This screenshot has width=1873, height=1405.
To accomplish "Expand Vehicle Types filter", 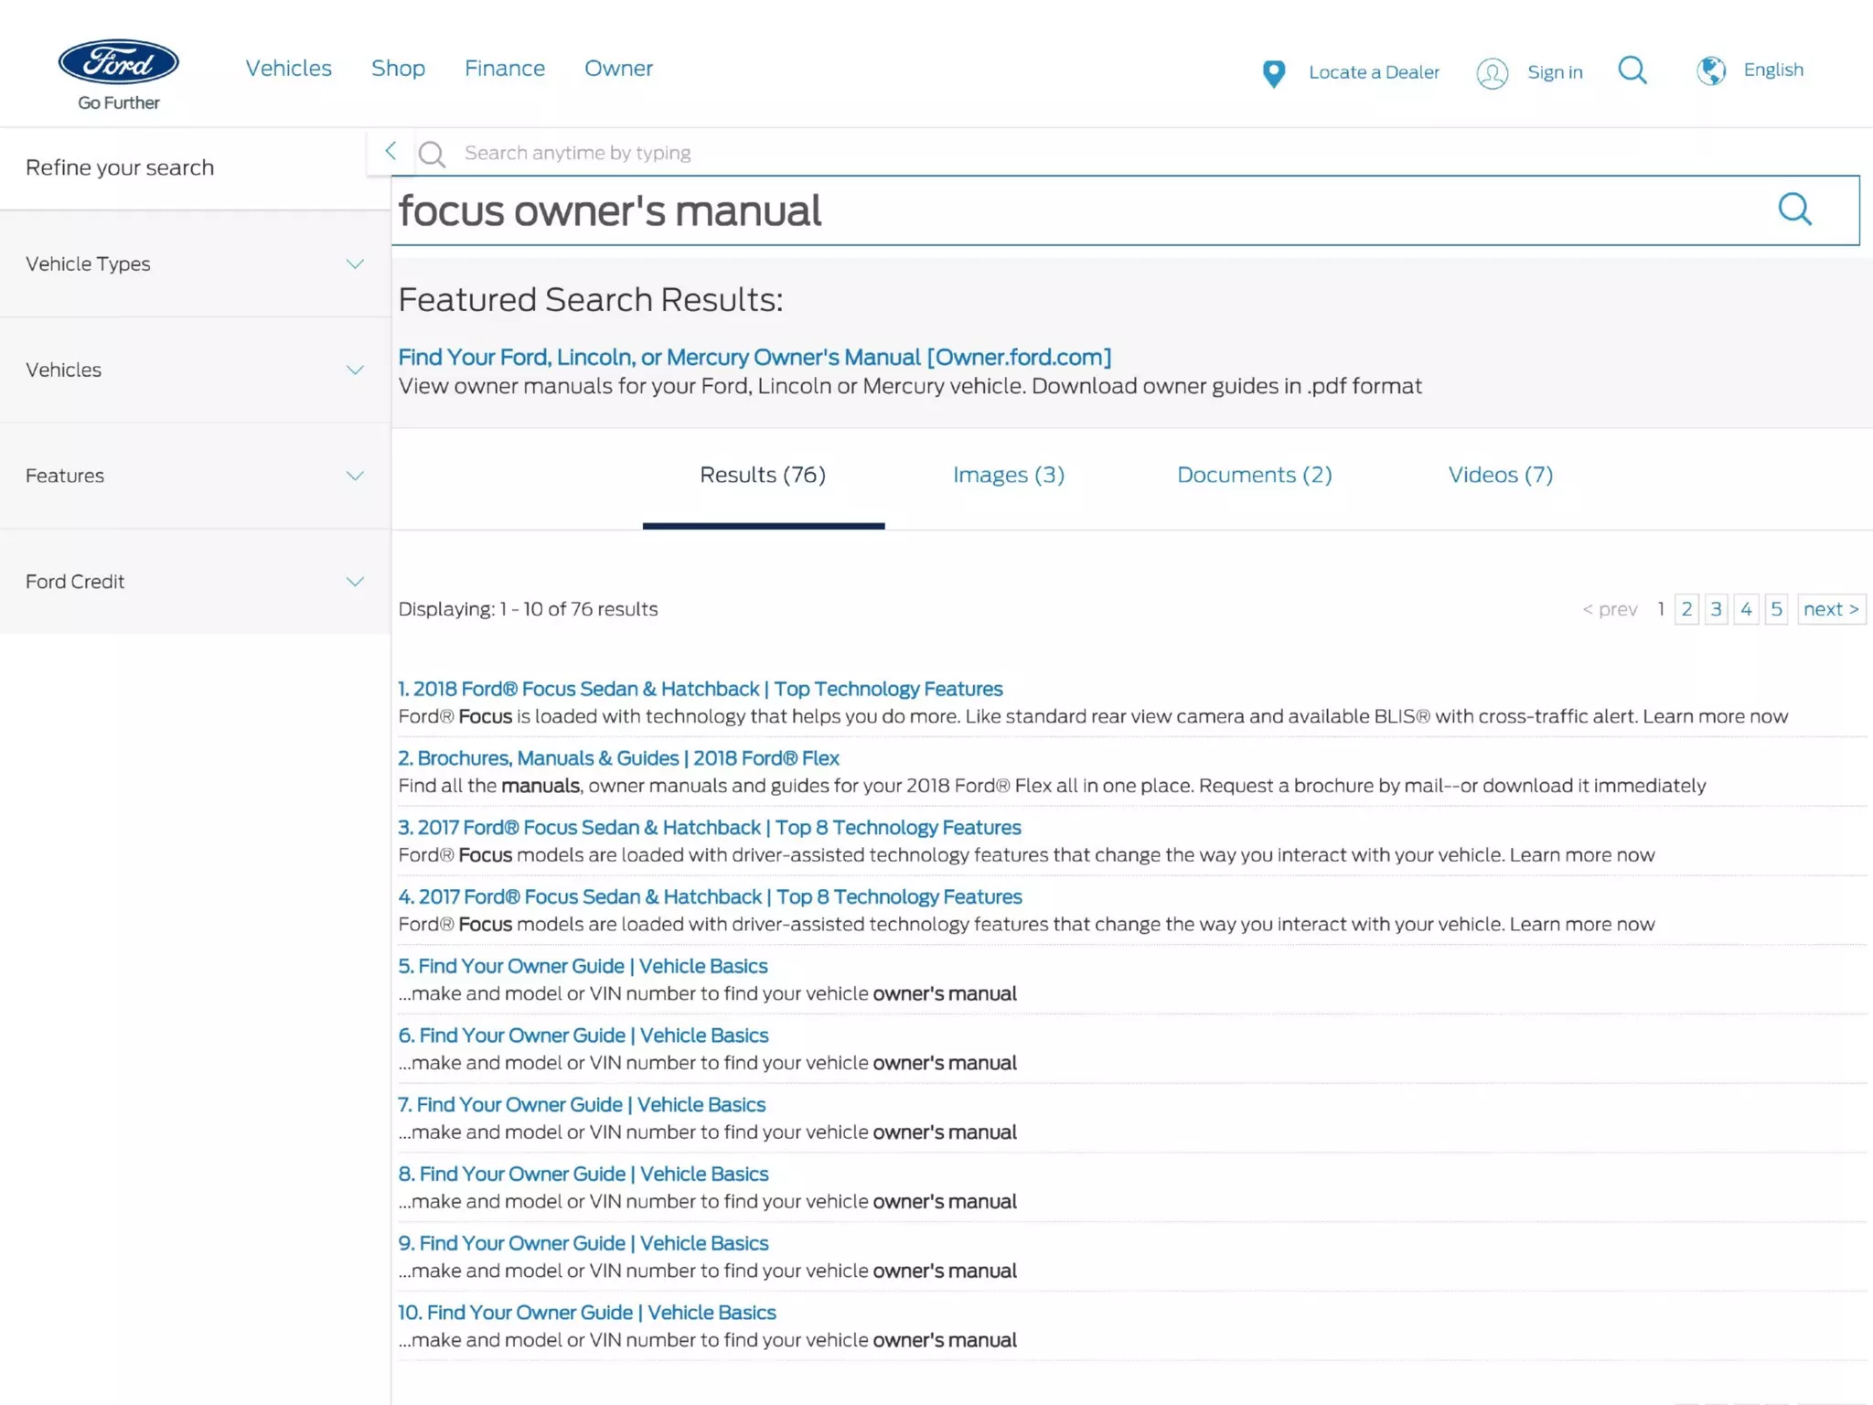I will pyautogui.click(x=354, y=264).
